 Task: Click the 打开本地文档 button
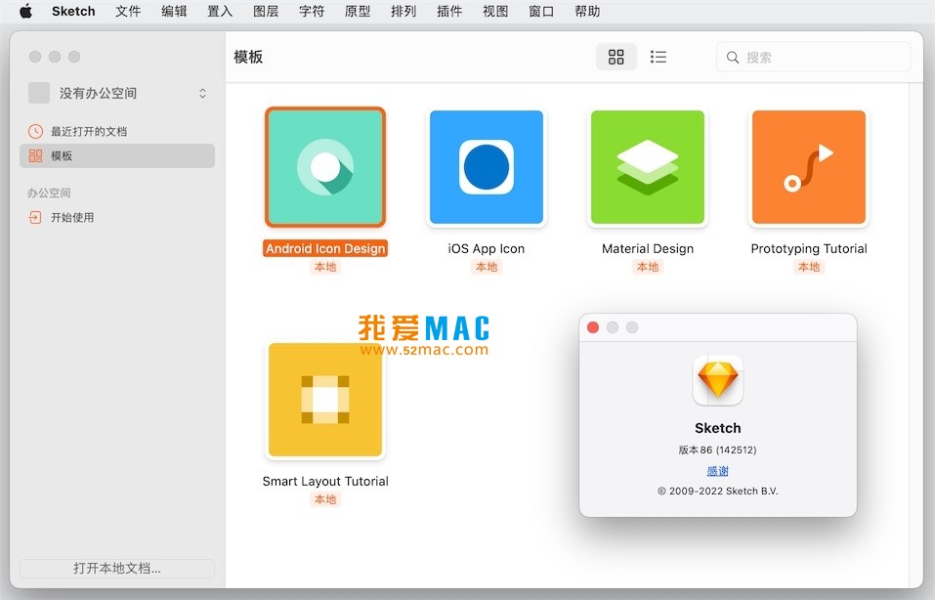116,568
